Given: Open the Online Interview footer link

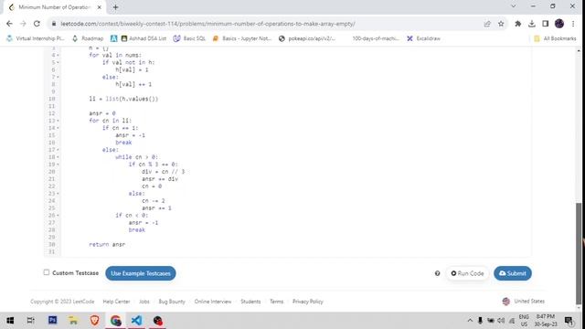Looking at the screenshot, I should 213,302.
